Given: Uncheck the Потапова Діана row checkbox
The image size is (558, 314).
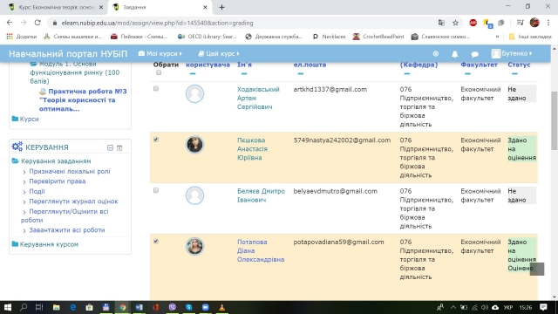Looking at the screenshot, I should tap(156, 242).
